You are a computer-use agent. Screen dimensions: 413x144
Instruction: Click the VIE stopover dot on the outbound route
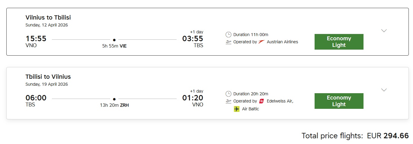point(114,40)
